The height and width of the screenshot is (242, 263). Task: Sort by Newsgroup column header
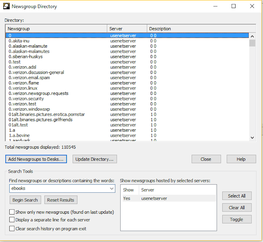point(56,29)
